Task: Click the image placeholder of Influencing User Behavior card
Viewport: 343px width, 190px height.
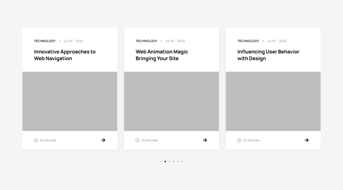Action: click(273, 101)
